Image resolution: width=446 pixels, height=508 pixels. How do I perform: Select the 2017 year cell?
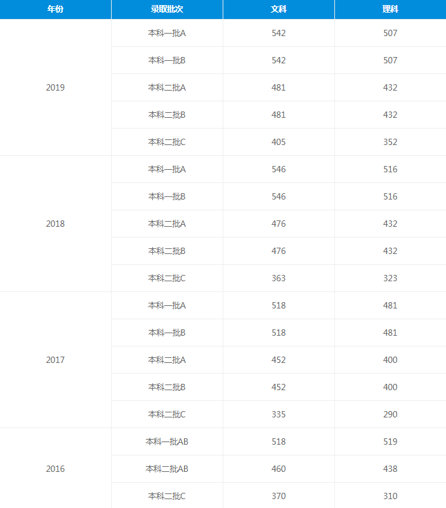(55, 360)
